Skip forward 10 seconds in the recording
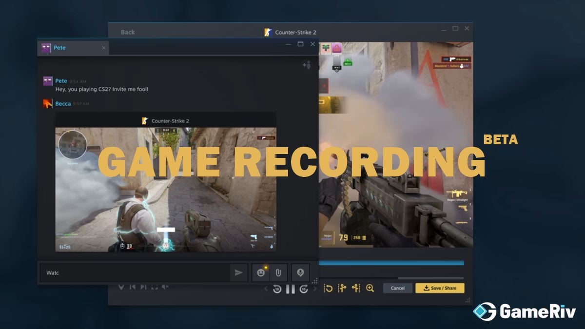The image size is (585, 329). [x=304, y=289]
